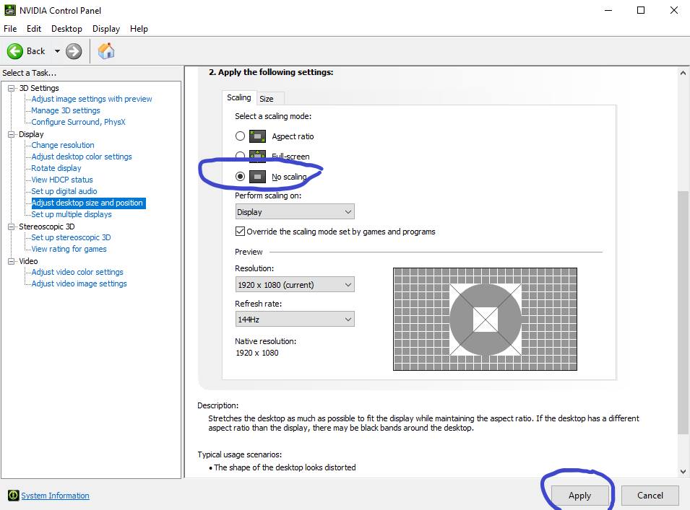This screenshot has height=510, width=690.
Task: Click the scrollbar up arrow
Action: tap(683, 73)
